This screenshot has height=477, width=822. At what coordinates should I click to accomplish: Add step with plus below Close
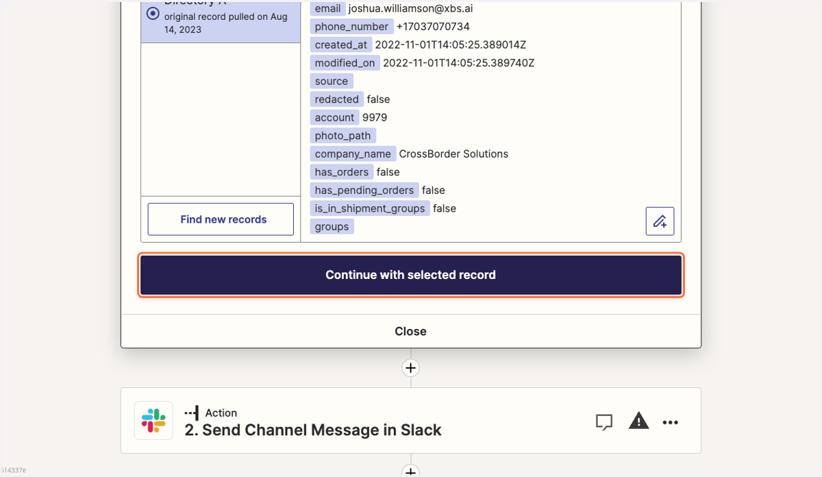[x=410, y=368]
